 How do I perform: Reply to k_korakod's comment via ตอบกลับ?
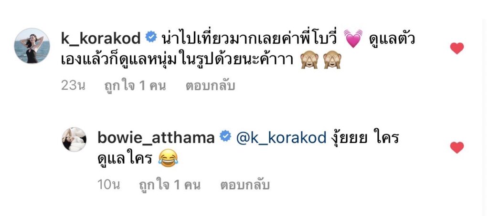pos(210,86)
